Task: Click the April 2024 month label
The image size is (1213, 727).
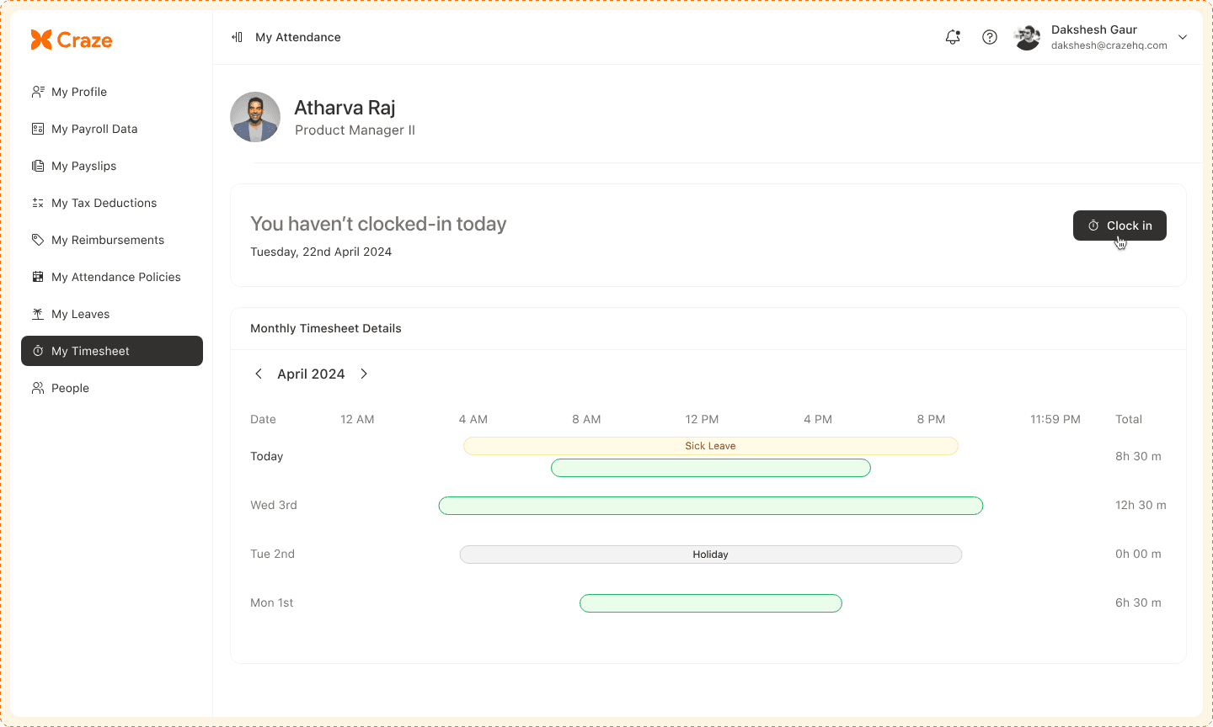Action: pyautogui.click(x=311, y=374)
